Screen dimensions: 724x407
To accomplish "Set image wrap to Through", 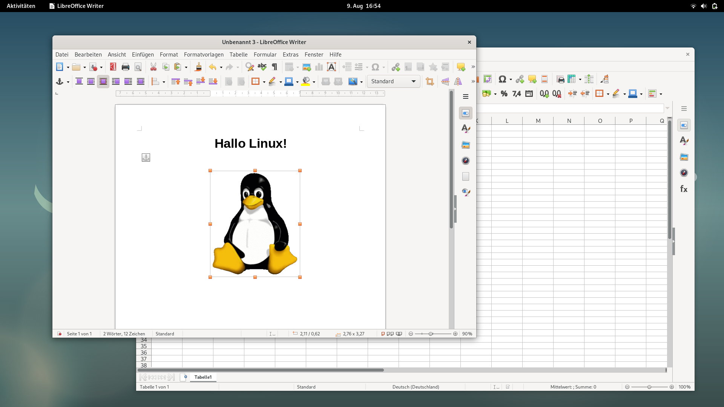I will [141, 81].
